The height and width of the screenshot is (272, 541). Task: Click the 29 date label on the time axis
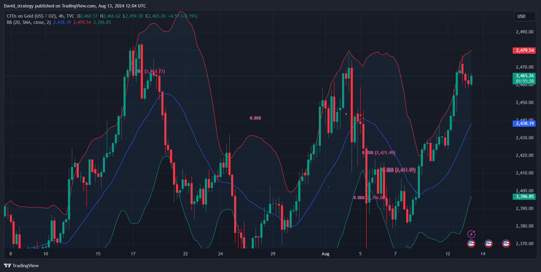(273, 254)
